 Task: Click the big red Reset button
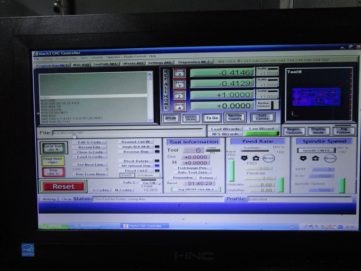click(x=64, y=187)
